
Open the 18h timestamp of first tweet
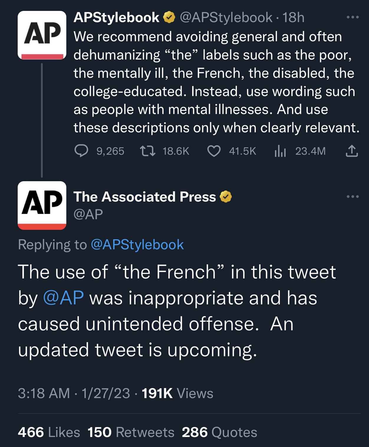[x=293, y=17]
